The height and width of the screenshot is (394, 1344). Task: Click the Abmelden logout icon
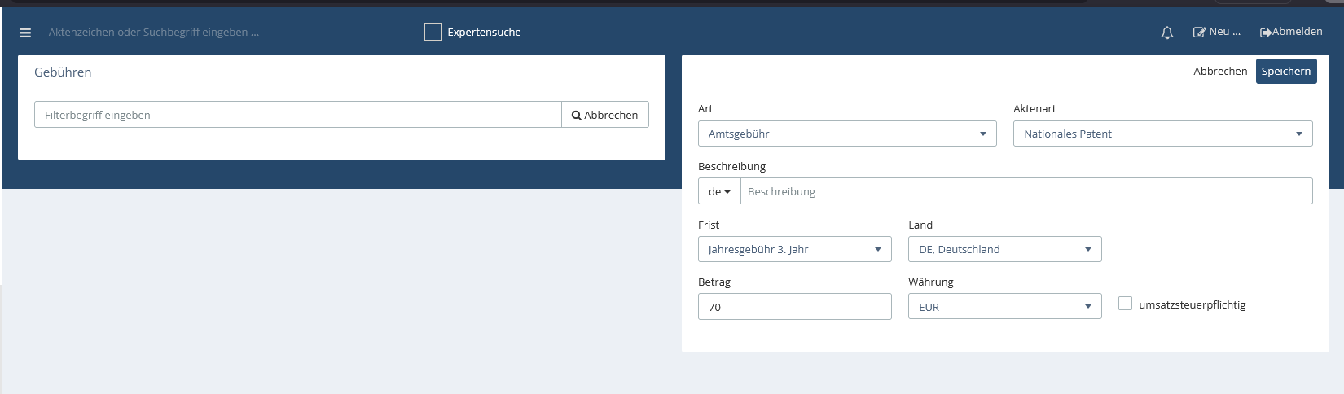(x=1265, y=33)
